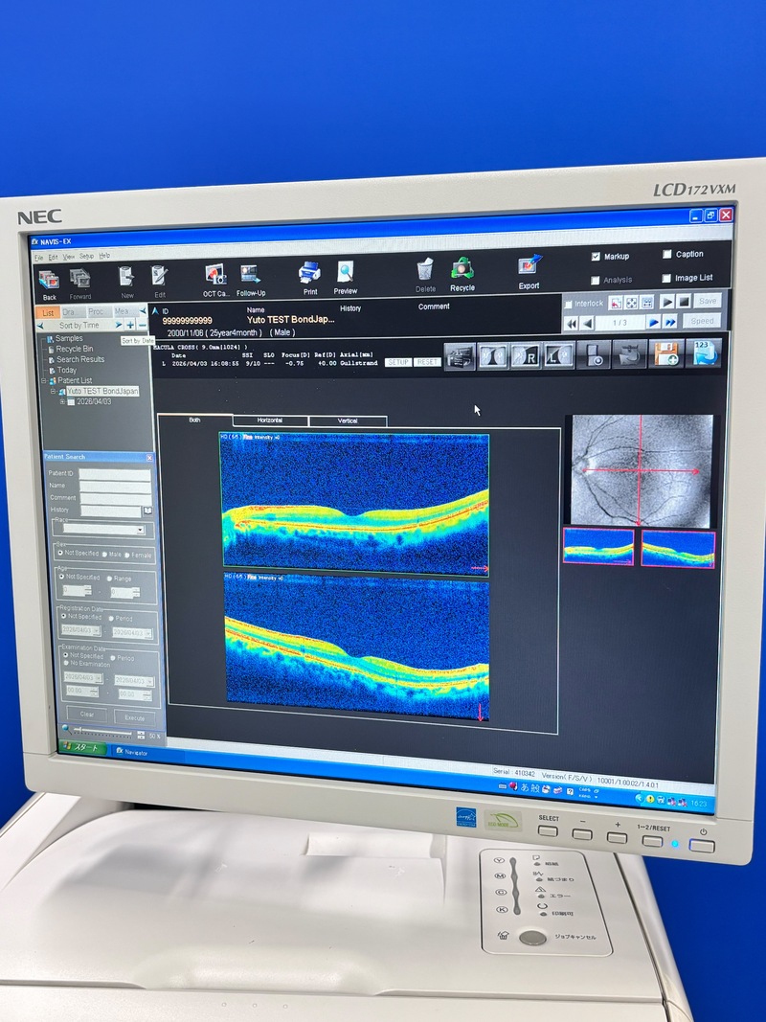Open the Recycle bin toolbar icon
The height and width of the screenshot is (1022, 766).
coord(462,270)
